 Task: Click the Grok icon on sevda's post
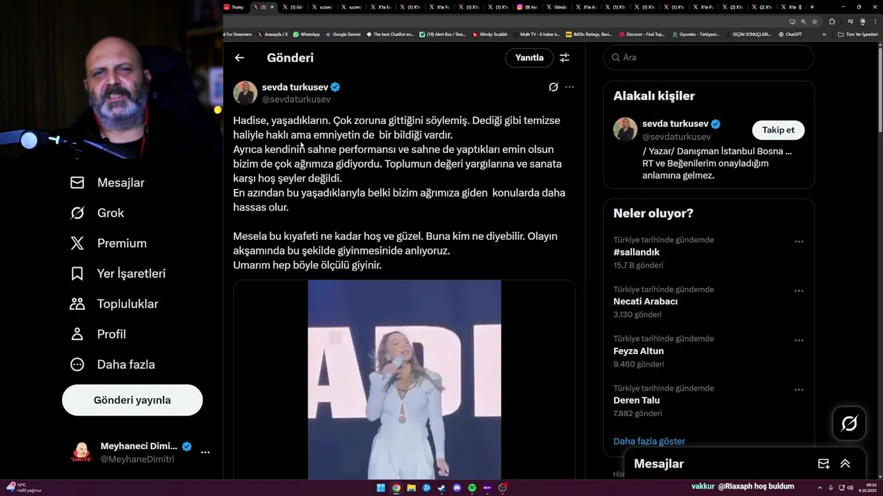(553, 87)
